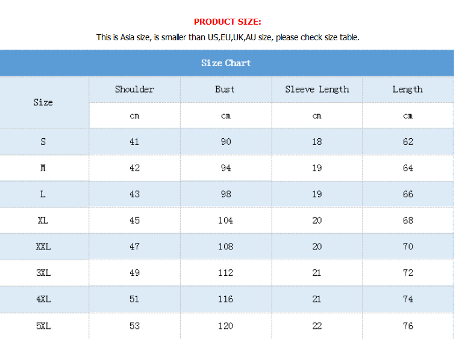456x339 pixels.
Task: Click shoulder value 43 for L
Action: [x=134, y=194]
